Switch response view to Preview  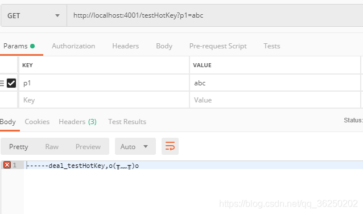[x=88, y=147]
